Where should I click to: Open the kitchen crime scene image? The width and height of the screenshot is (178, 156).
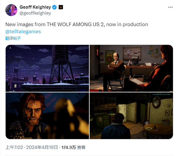(x=131, y=116)
